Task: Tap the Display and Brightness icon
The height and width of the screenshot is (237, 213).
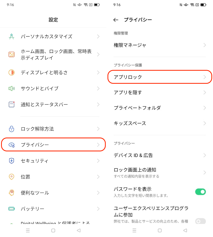Action: pos(11,73)
